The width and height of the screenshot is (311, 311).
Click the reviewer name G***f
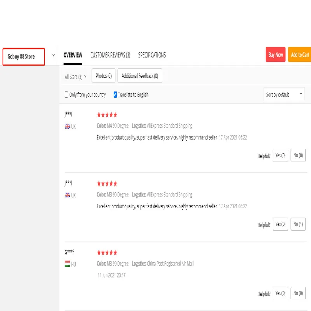(69, 252)
